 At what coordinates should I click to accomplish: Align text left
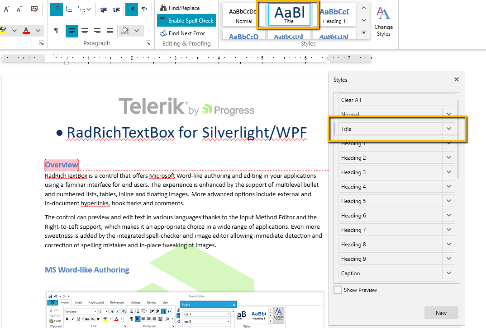coord(72,31)
